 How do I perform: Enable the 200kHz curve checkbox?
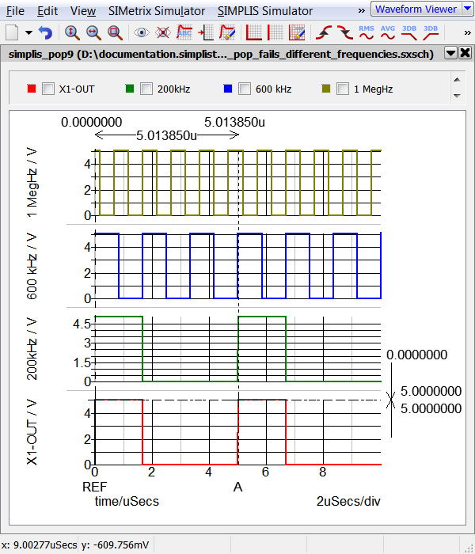click(x=146, y=89)
